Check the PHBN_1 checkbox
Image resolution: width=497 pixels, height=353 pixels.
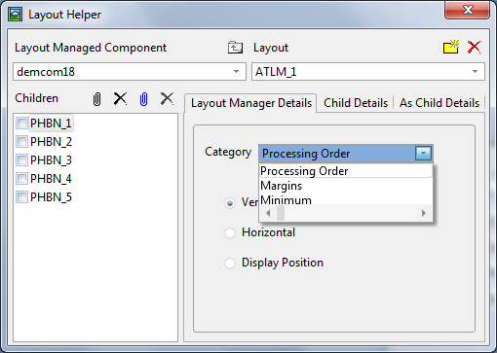[21, 124]
